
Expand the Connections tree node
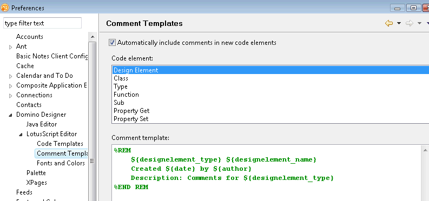coord(11,96)
